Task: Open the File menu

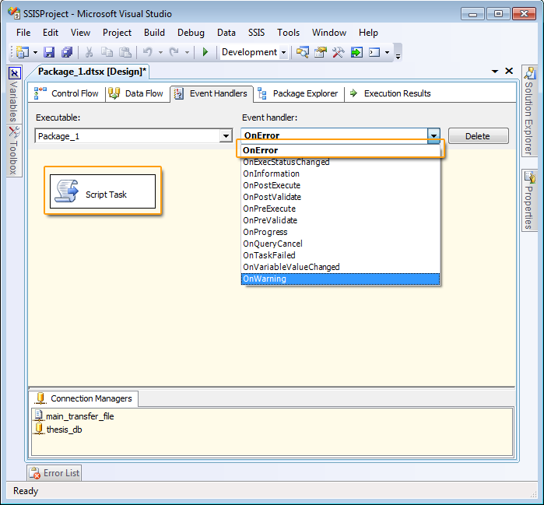Action: pos(23,33)
